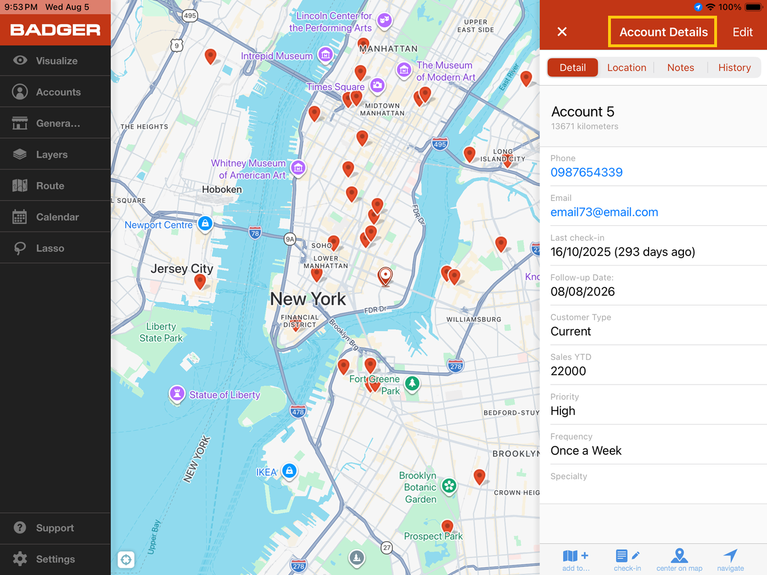This screenshot has width=767, height=575.
Task: Open the Layers stack icon
Action: coord(20,154)
